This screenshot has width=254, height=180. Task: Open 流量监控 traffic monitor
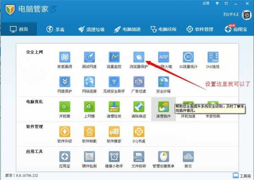tap(113, 57)
